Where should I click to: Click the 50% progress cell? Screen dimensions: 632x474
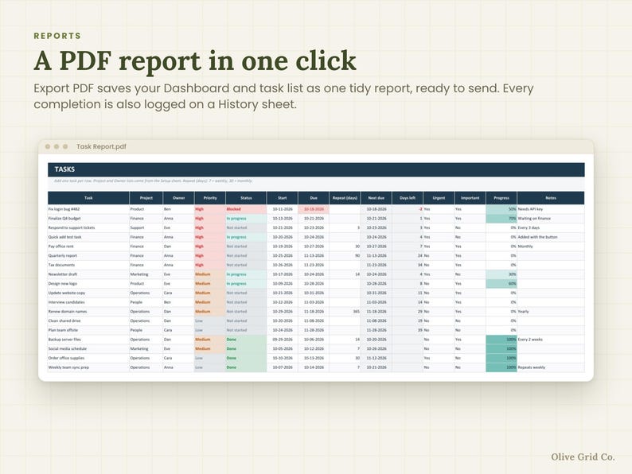pos(501,209)
